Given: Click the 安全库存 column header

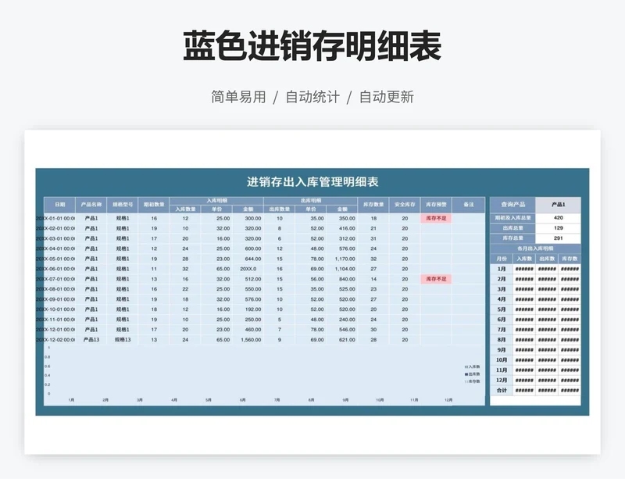Looking at the screenshot, I should pyautogui.click(x=404, y=204).
